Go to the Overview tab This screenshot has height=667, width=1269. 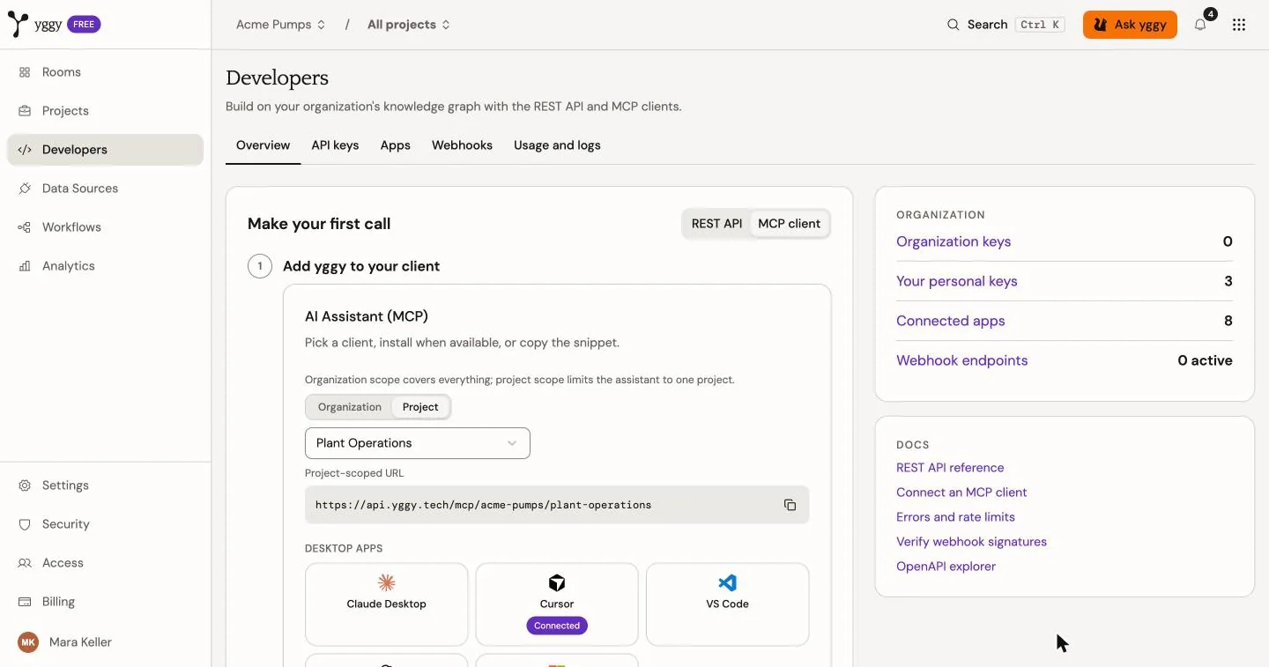coord(263,145)
